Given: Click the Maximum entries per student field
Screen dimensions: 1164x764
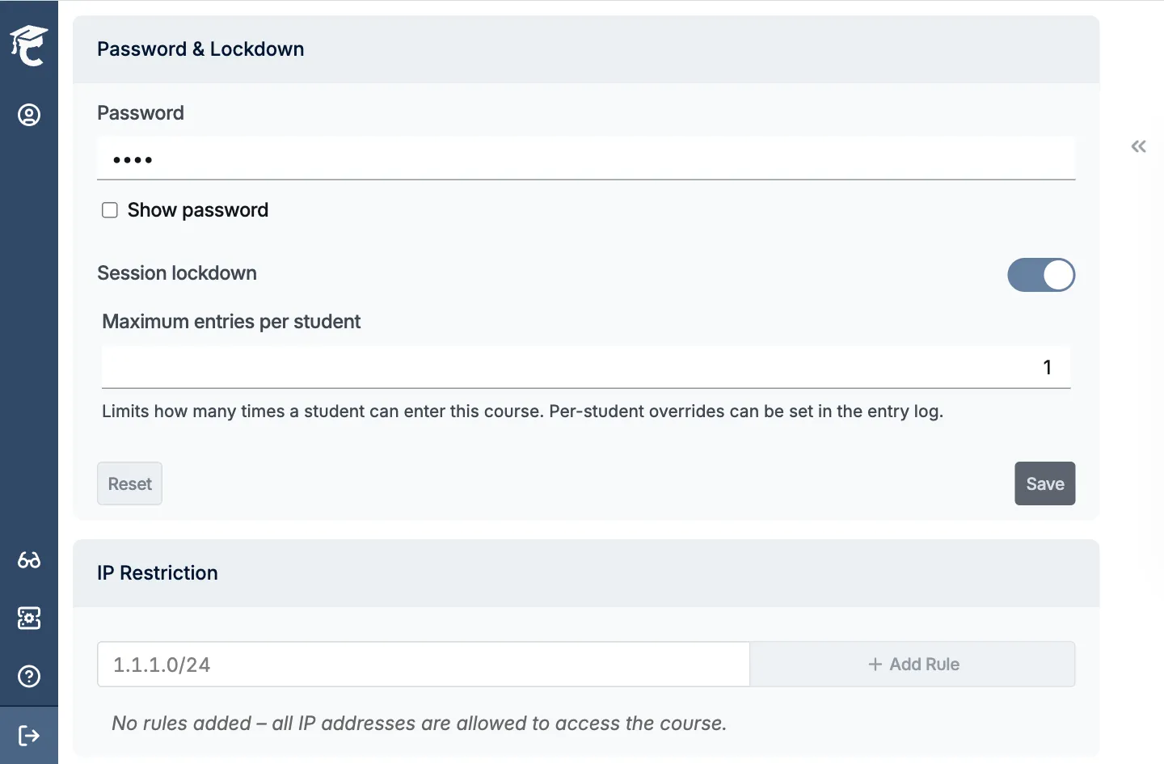Looking at the screenshot, I should click(x=586, y=367).
